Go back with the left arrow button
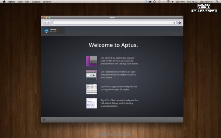Viewport: 221px width, 138px height. [x=45, y=23]
